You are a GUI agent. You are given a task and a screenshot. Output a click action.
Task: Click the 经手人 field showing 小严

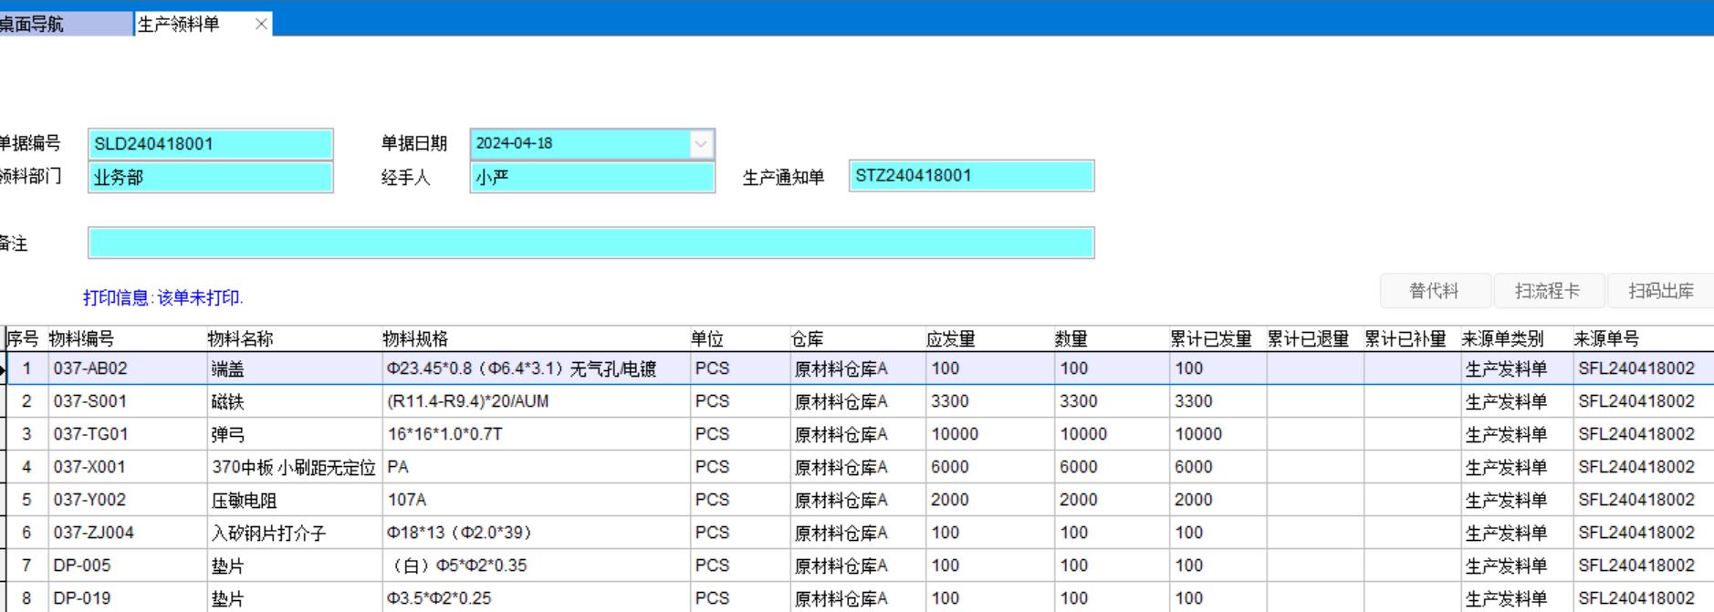(x=591, y=177)
